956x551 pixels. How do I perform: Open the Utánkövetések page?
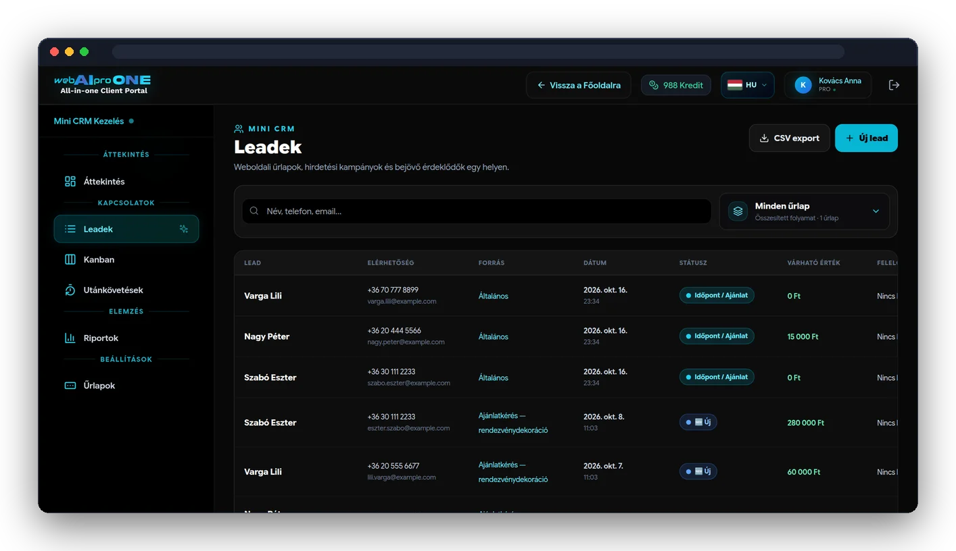point(126,290)
